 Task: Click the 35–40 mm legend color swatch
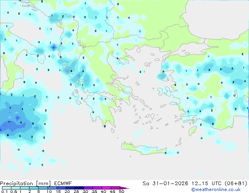(97, 188)
